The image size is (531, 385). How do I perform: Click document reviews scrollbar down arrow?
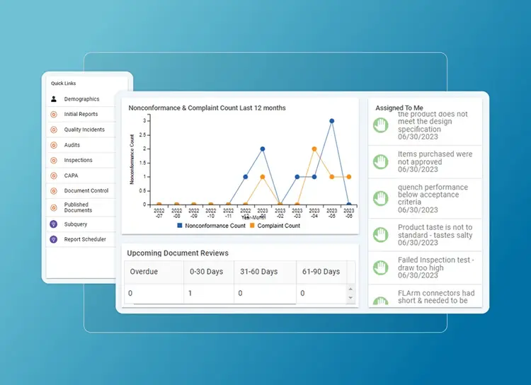click(351, 298)
